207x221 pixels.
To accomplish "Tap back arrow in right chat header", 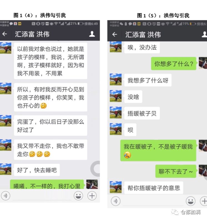I will click(x=115, y=34).
